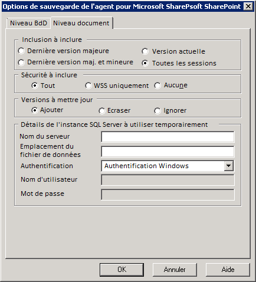Image resolution: width=256 pixels, height=282 pixels.
Task: Select the Ignorer radio button
Action: tap(157, 111)
